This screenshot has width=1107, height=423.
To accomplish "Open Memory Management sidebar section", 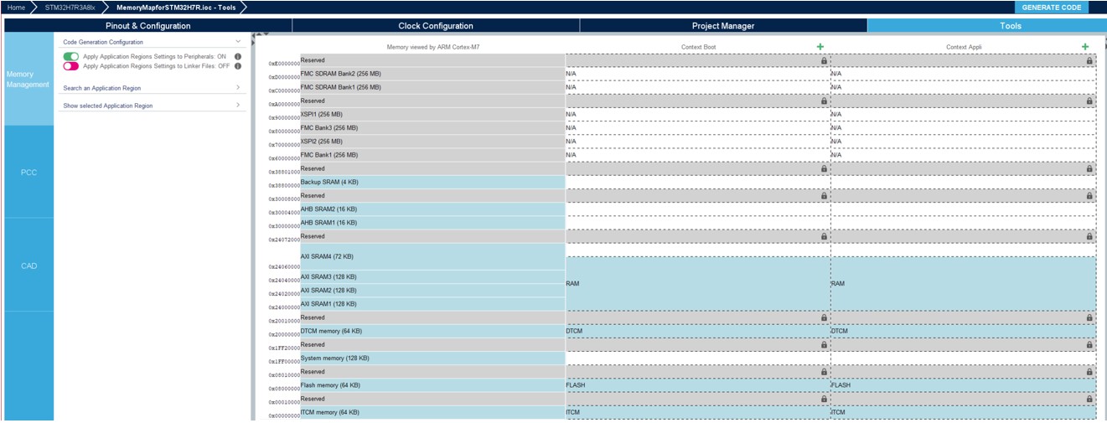I will coord(28,80).
